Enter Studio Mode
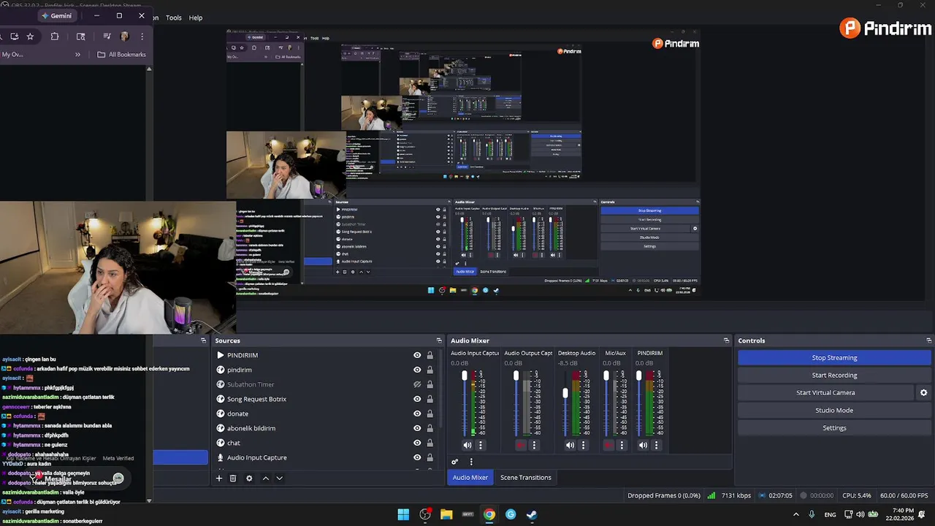 [x=834, y=411]
